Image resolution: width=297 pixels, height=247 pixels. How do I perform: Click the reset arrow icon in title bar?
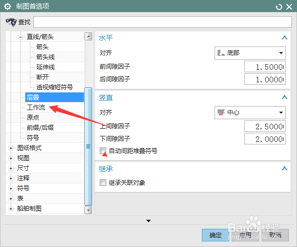point(279,7)
